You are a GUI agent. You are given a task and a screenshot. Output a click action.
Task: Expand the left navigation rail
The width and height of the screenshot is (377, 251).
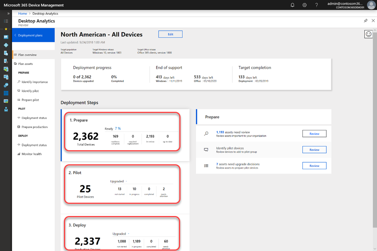pos(8,13)
